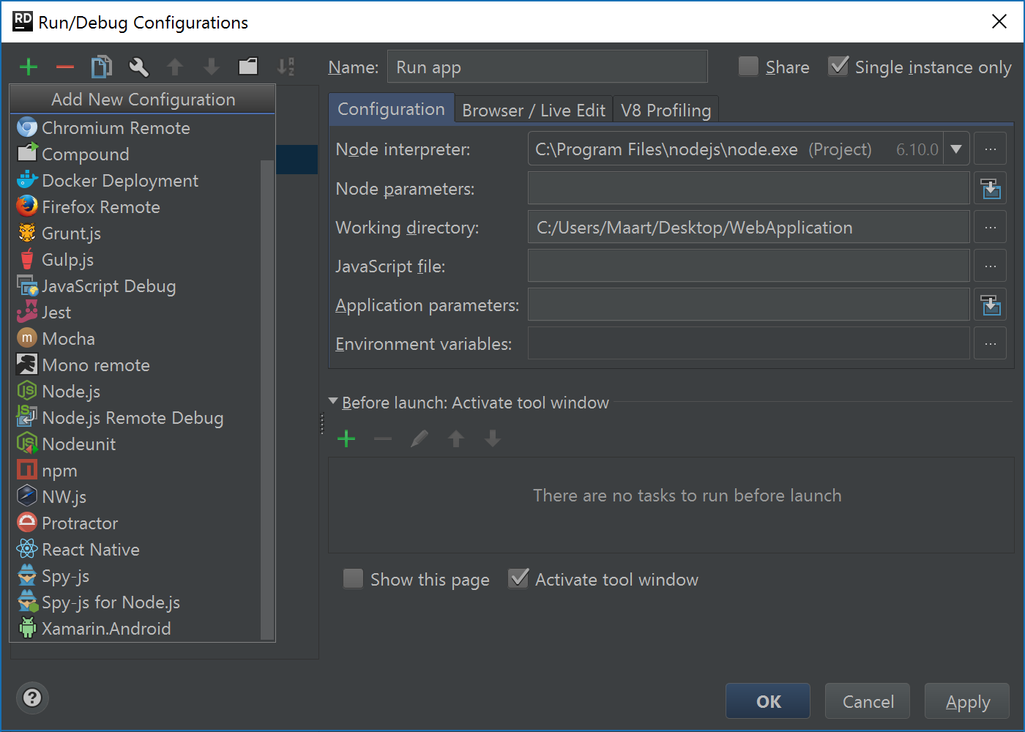Click the Move Configuration Up arrow in toolbar
1025x732 pixels.
pyautogui.click(x=175, y=67)
